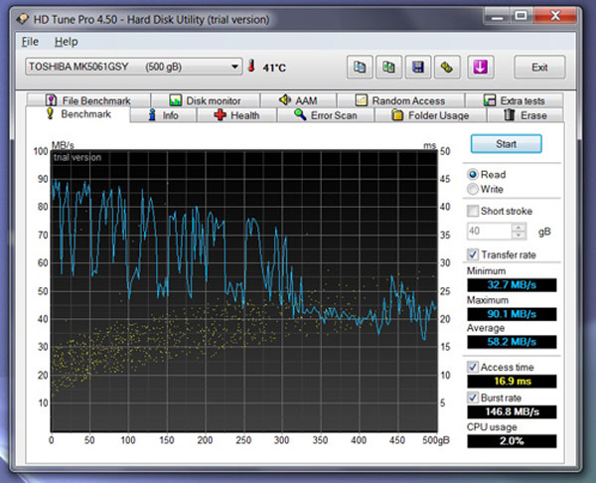Expand the TOSHIBA drive selection dropdown
The width and height of the screenshot is (596, 483).
[235, 67]
